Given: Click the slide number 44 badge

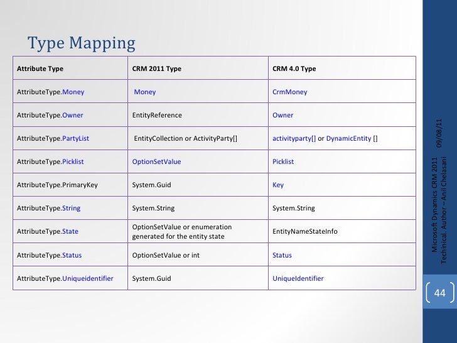Looking at the screenshot, I should pyautogui.click(x=440, y=293).
